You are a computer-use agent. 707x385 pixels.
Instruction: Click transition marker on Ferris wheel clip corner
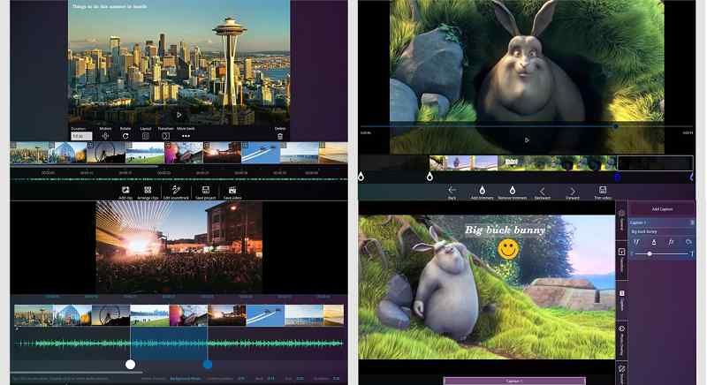click(x=90, y=145)
